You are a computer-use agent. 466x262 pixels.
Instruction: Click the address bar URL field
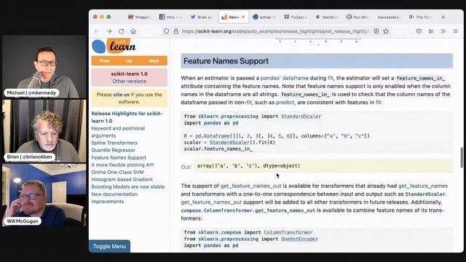tap(275, 31)
